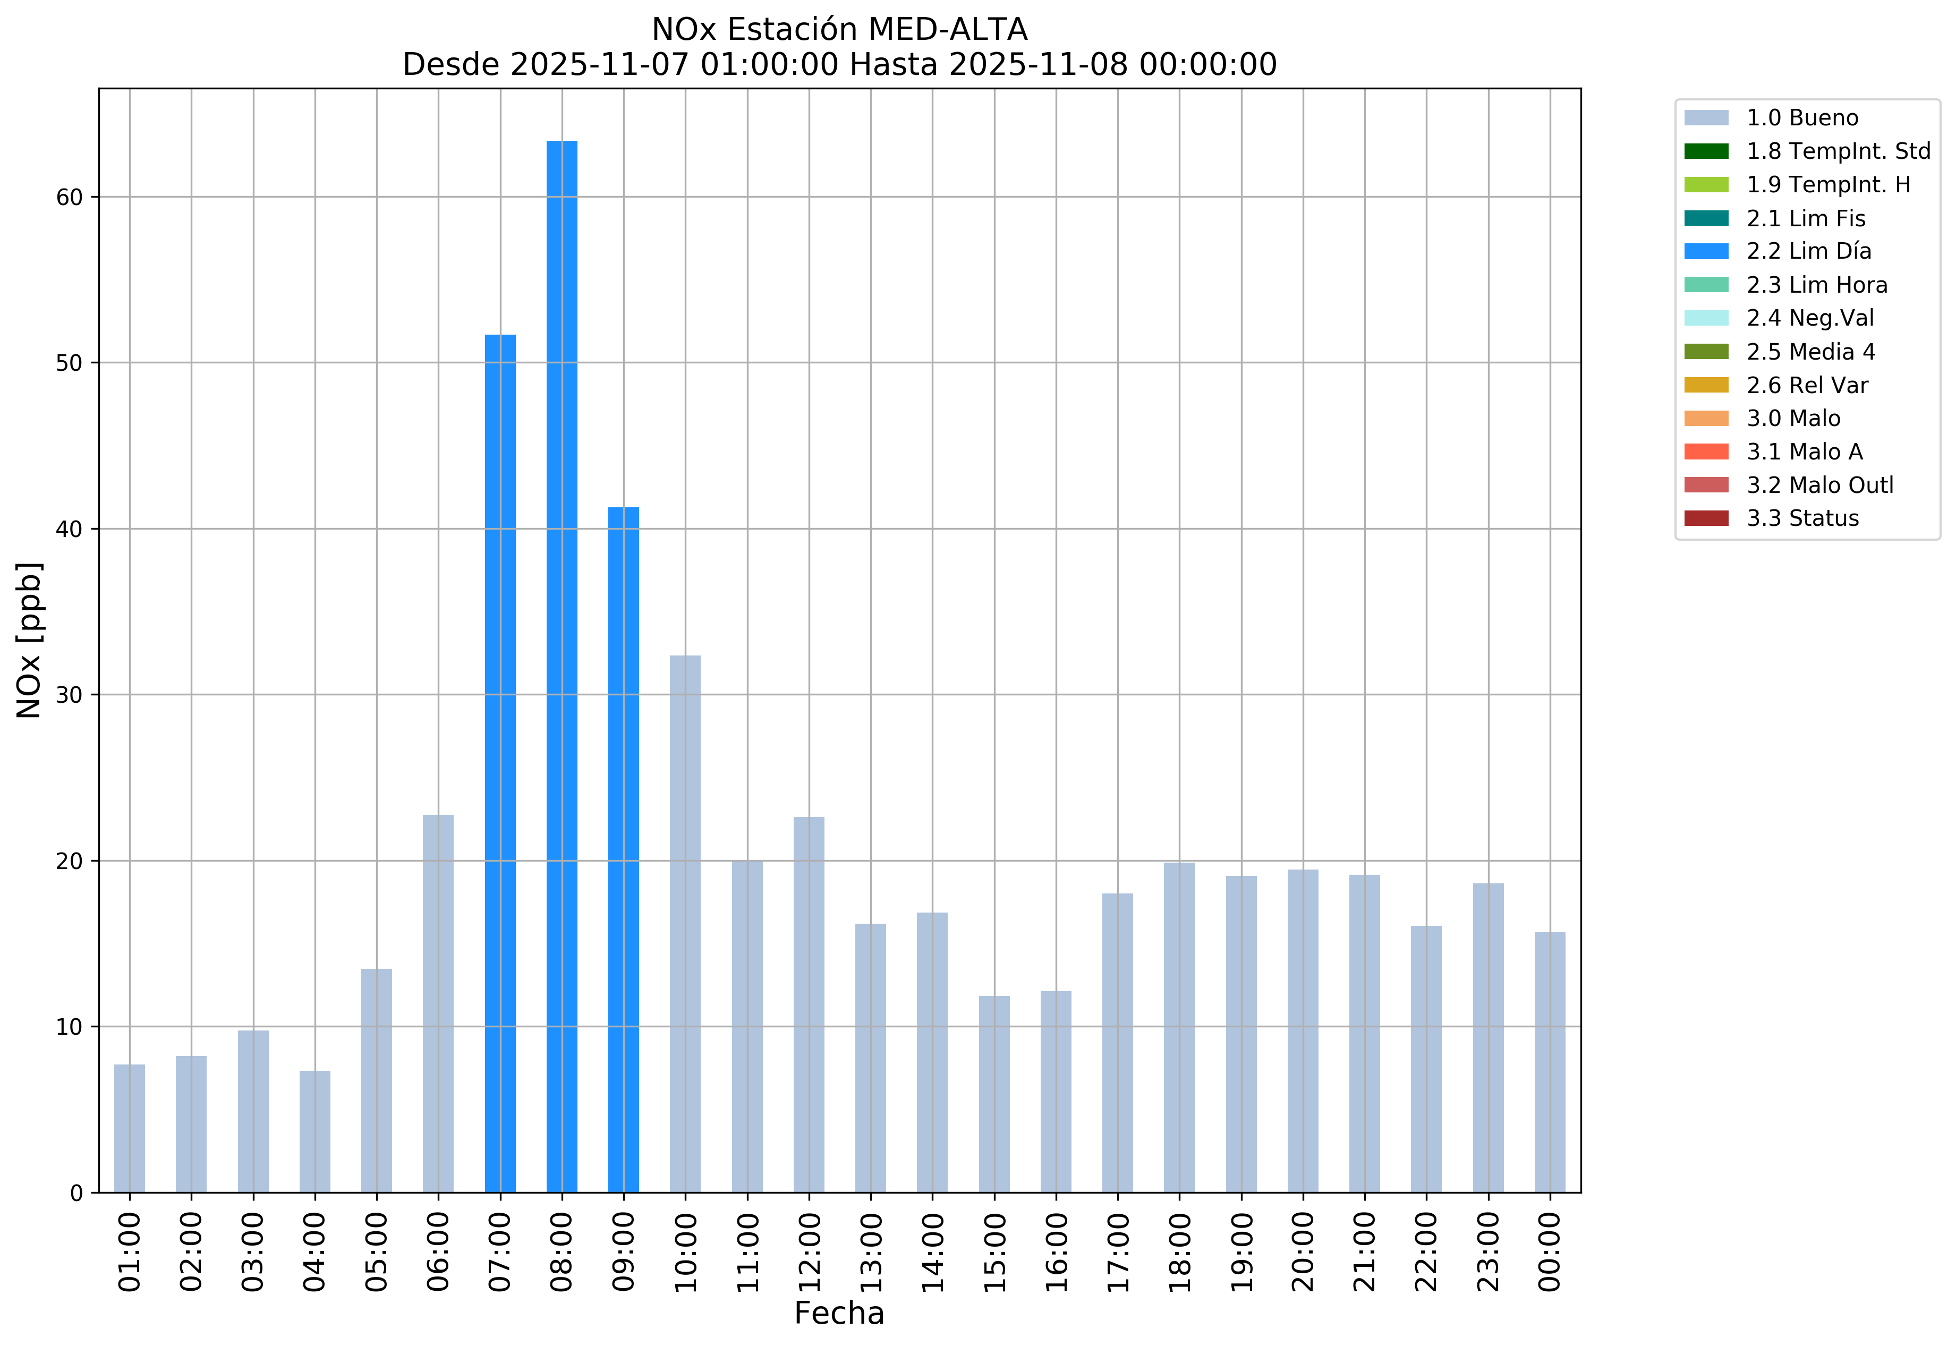Screen dimensions: 1956x1346
Task: Click the NOx [ppb] y-axis title
Action: (x=30, y=640)
